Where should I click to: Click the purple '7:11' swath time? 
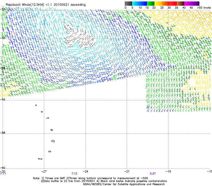pos(3,174)
